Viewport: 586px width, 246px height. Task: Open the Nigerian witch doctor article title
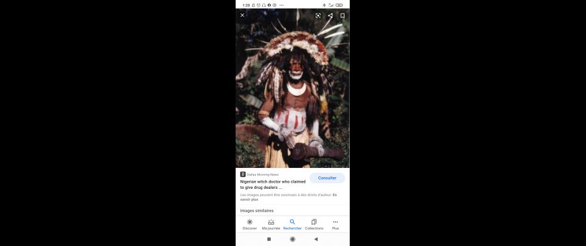click(273, 184)
